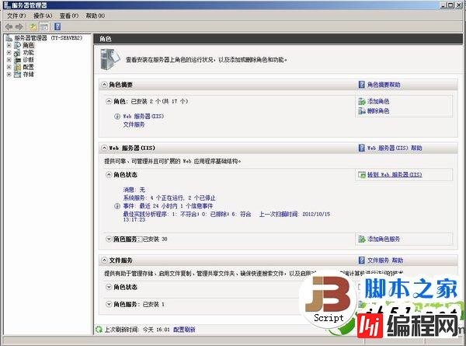Image resolution: width=466 pixels, height=346 pixels.
Task: Open the 帮助(H) menu
Action: click(96, 16)
